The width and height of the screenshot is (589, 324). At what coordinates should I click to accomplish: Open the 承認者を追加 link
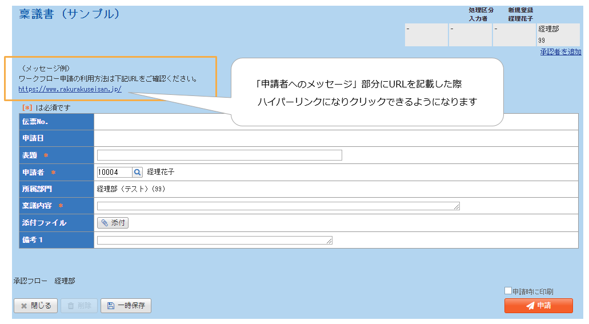pos(560,52)
